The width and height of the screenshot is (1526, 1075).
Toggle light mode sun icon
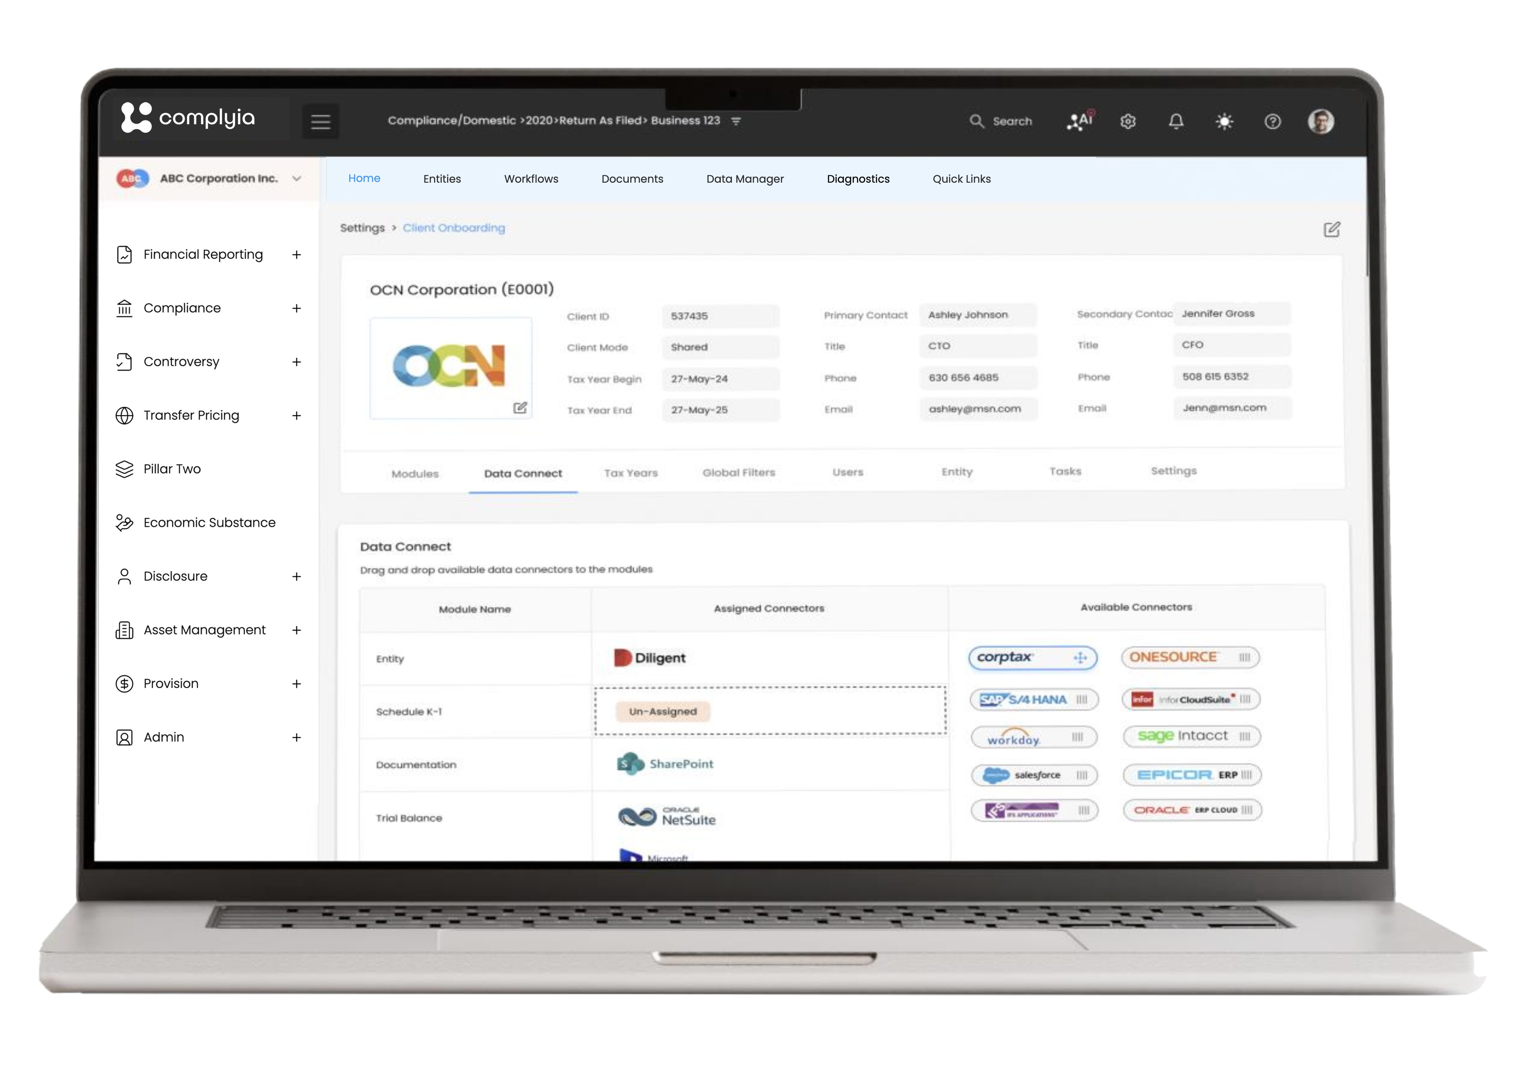point(1224,122)
